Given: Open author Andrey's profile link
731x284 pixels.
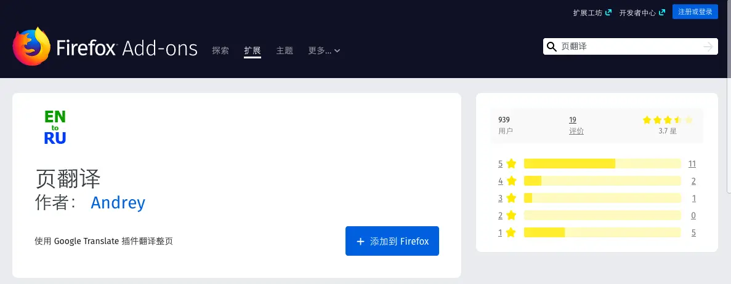Looking at the screenshot, I should coord(118,202).
